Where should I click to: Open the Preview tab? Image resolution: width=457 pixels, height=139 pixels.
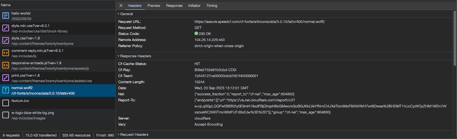154,5
